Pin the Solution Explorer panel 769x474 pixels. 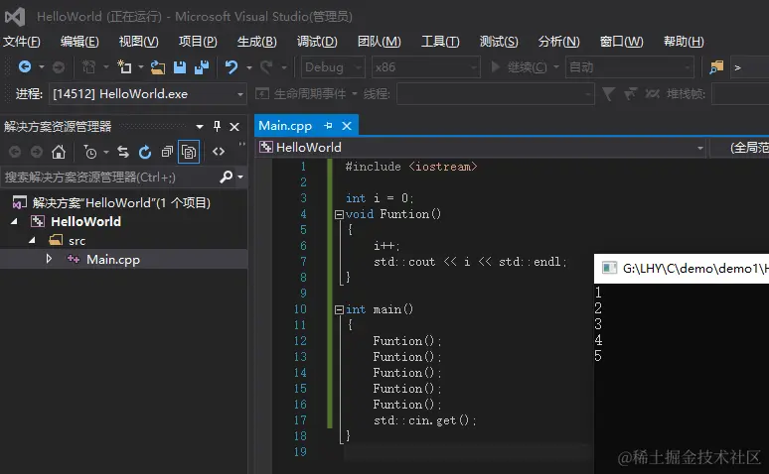pyautogui.click(x=217, y=126)
